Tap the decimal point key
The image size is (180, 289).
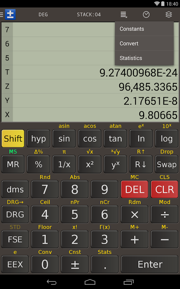(x=105, y=264)
